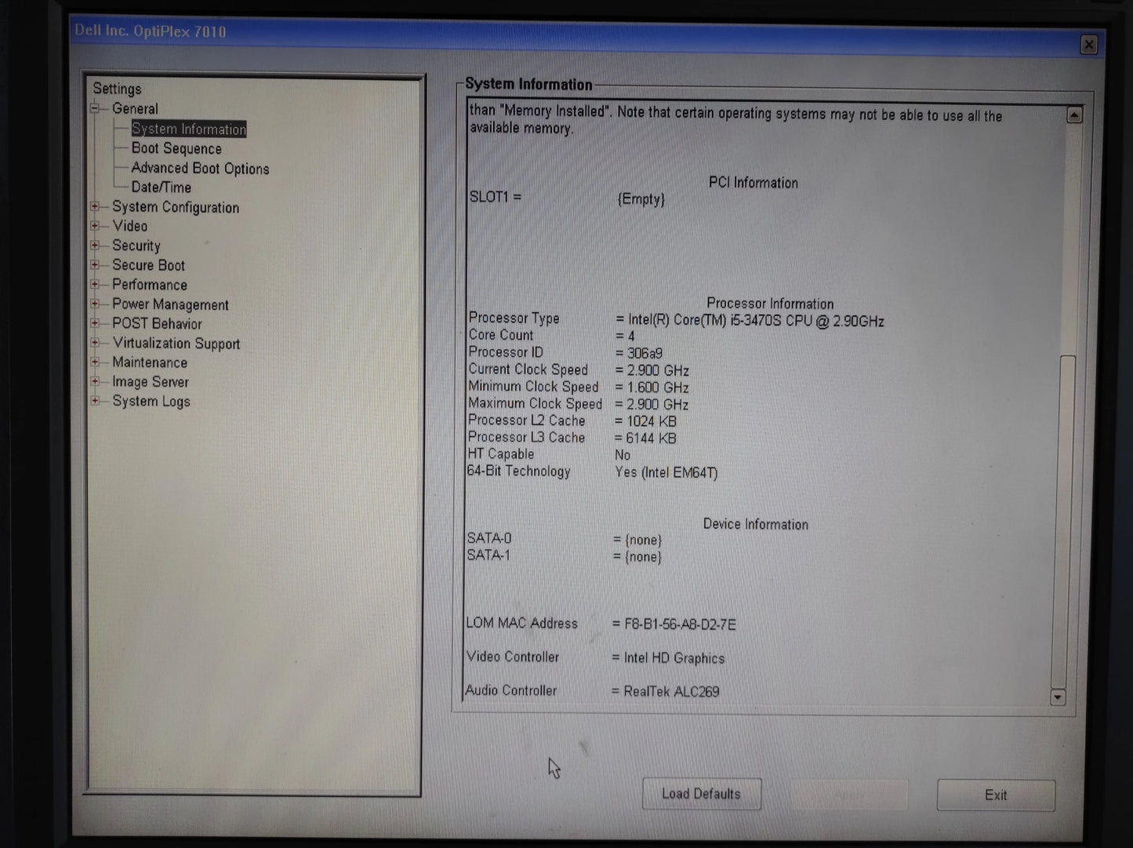
Task: Expand the Secure Boot node
Action: 95,265
